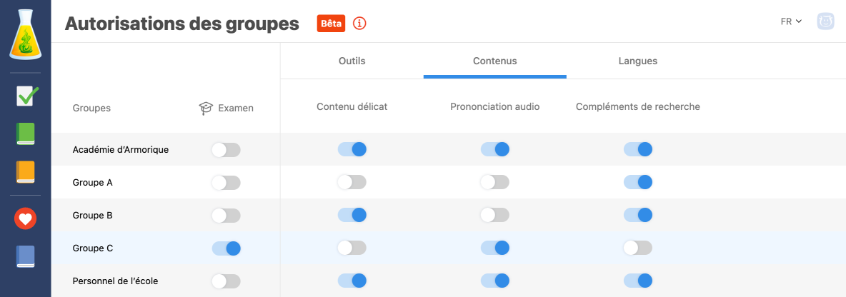
Task: Open the red heart favorites icon
Action: pyautogui.click(x=26, y=219)
